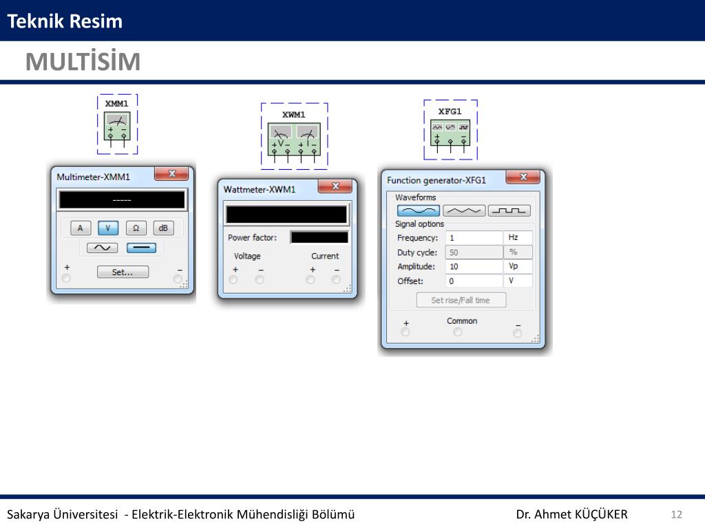Click the wattmeter Current plus terminal
The height and width of the screenshot is (528, 705).
tap(311, 280)
